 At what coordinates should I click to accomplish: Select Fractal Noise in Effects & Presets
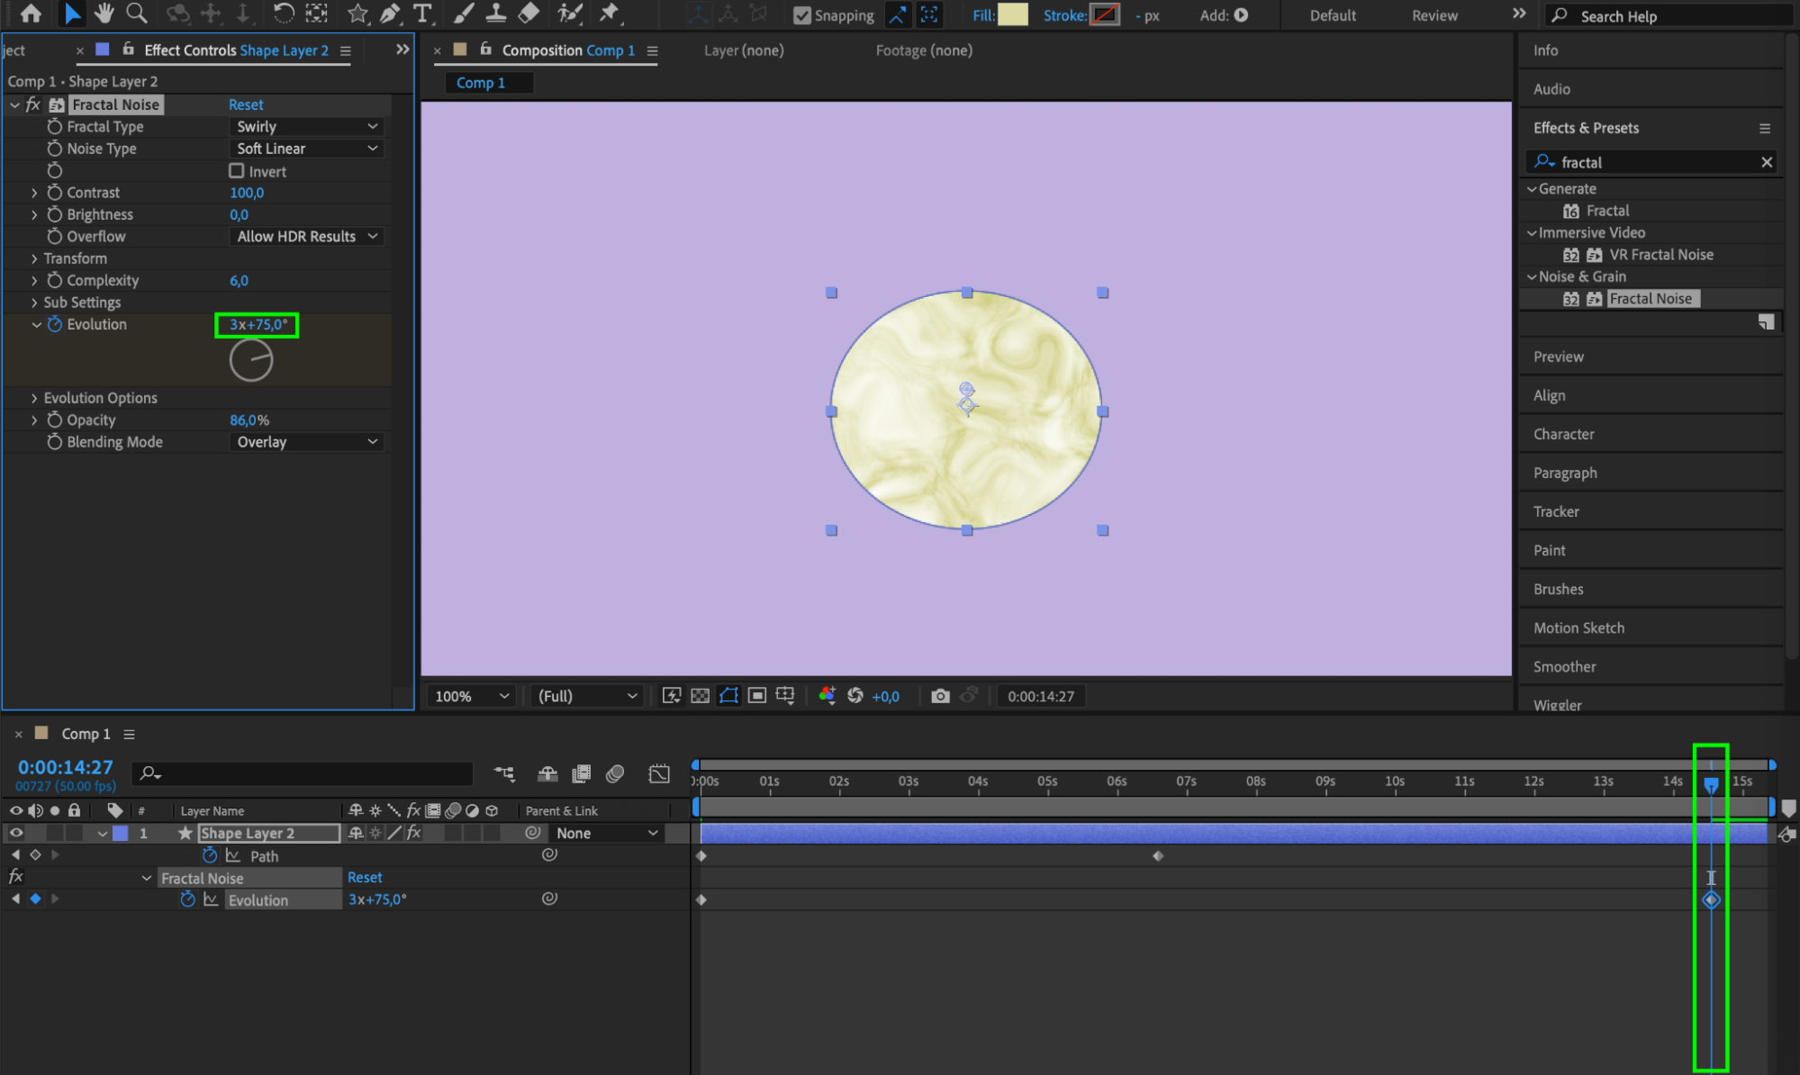click(1650, 299)
